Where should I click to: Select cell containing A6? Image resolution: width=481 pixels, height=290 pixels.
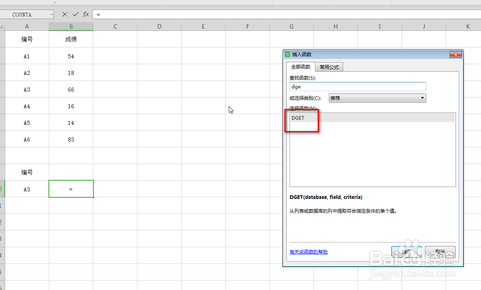[27, 139]
